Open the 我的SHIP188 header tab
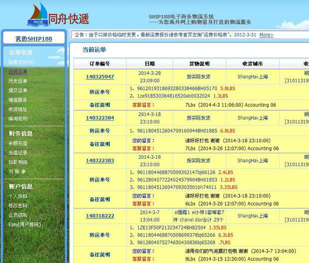 coord(34,38)
